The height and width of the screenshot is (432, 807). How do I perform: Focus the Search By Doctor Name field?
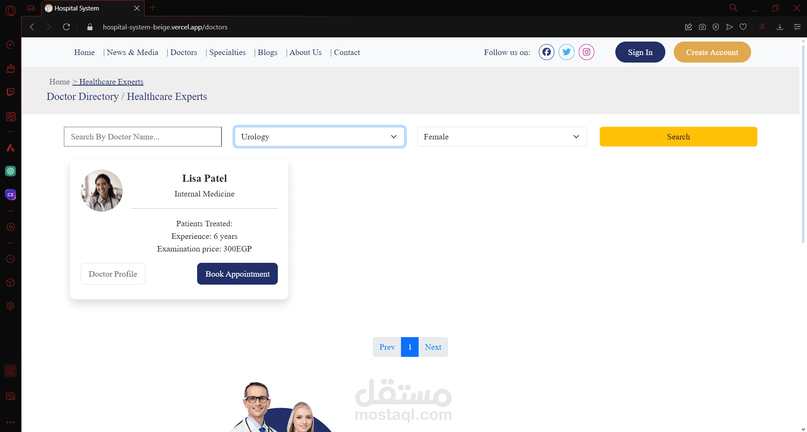tap(143, 136)
